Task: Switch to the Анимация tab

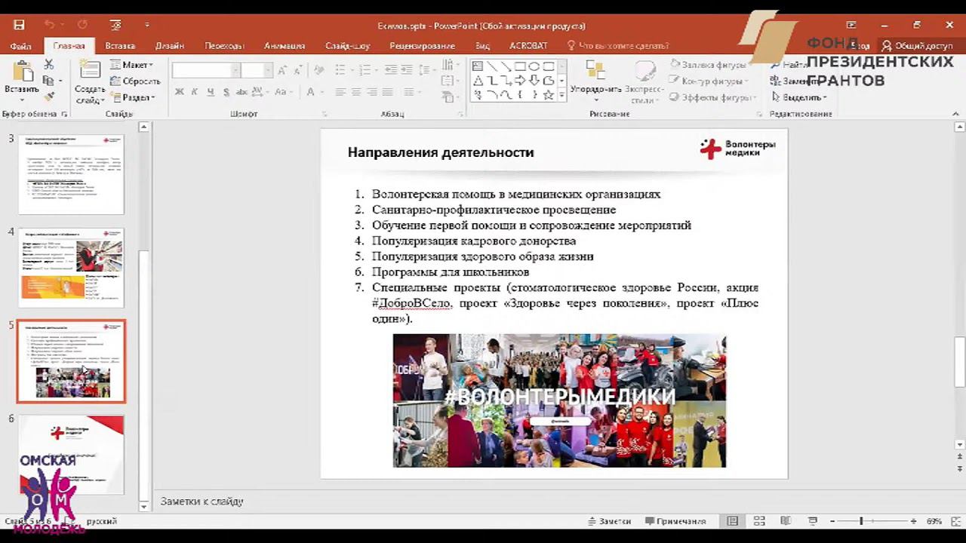Action: pyautogui.click(x=285, y=46)
